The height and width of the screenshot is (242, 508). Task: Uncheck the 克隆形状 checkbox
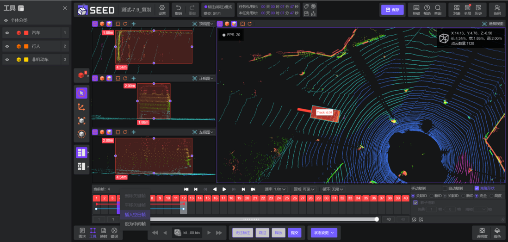[x=477, y=188]
